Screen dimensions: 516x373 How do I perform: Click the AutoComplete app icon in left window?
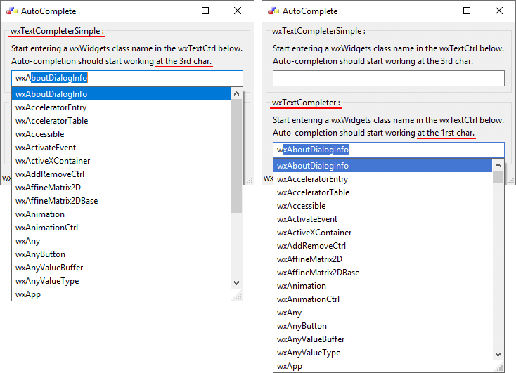point(11,11)
